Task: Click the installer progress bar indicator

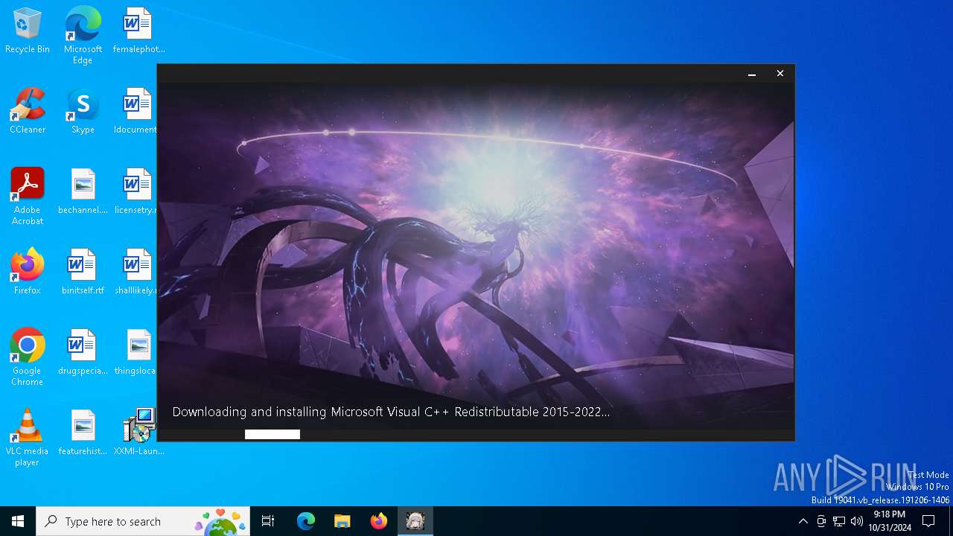Action: (272, 434)
